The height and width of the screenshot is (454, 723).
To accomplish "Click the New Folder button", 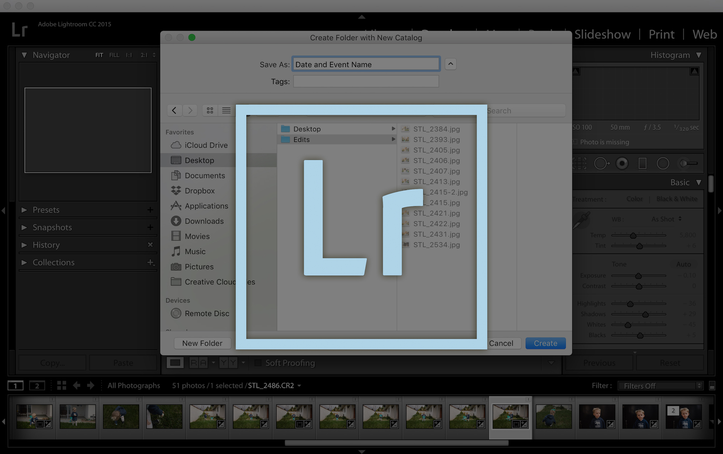I will coord(202,343).
